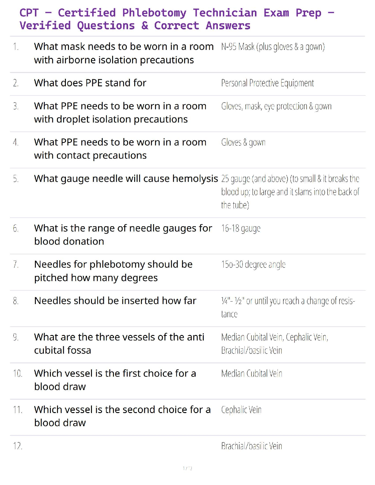375x485 pixels.
Task: Click the question about airborne isolation mask
Action: pos(124,53)
